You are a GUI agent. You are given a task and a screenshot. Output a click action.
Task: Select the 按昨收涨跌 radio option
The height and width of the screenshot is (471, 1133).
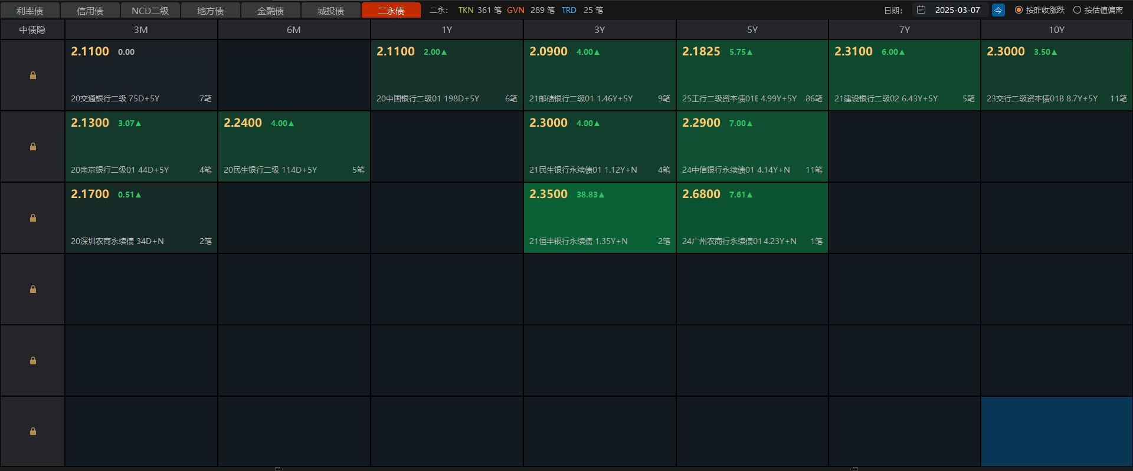click(x=1019, y=10)
